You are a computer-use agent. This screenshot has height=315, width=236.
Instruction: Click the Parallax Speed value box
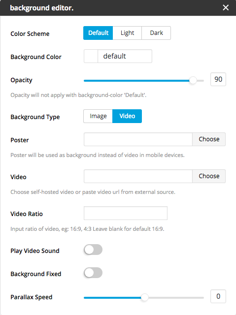point(218,296)
